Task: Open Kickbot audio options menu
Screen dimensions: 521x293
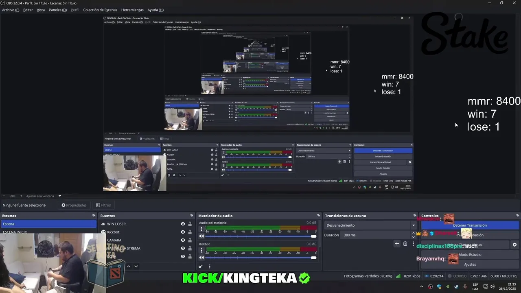Action: tap(201, 251)
